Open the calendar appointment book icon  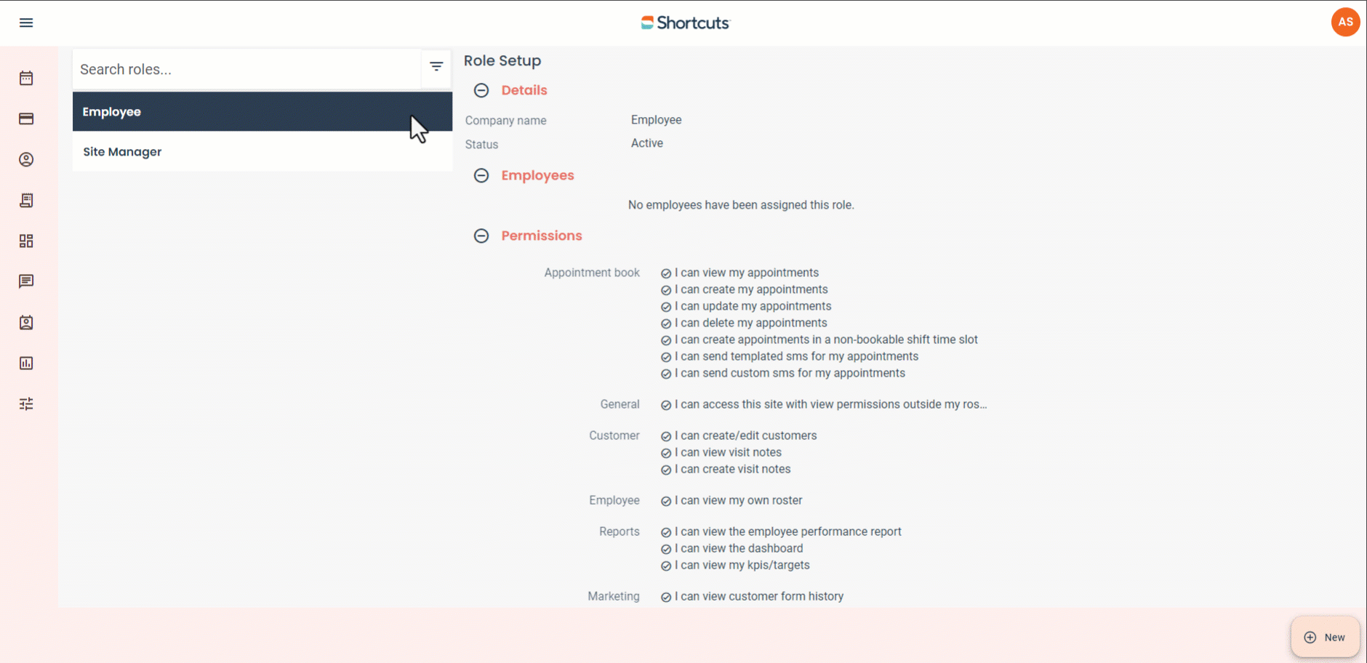[x=26, y=78]
